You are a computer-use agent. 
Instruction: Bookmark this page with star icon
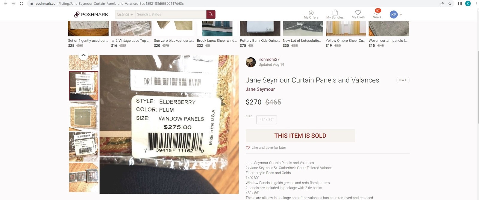450,4
